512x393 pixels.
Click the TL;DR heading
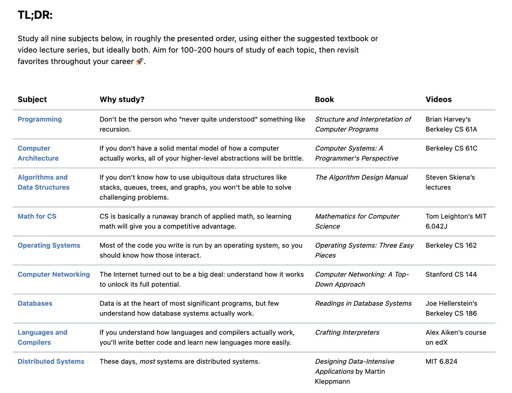coord(35,15)
